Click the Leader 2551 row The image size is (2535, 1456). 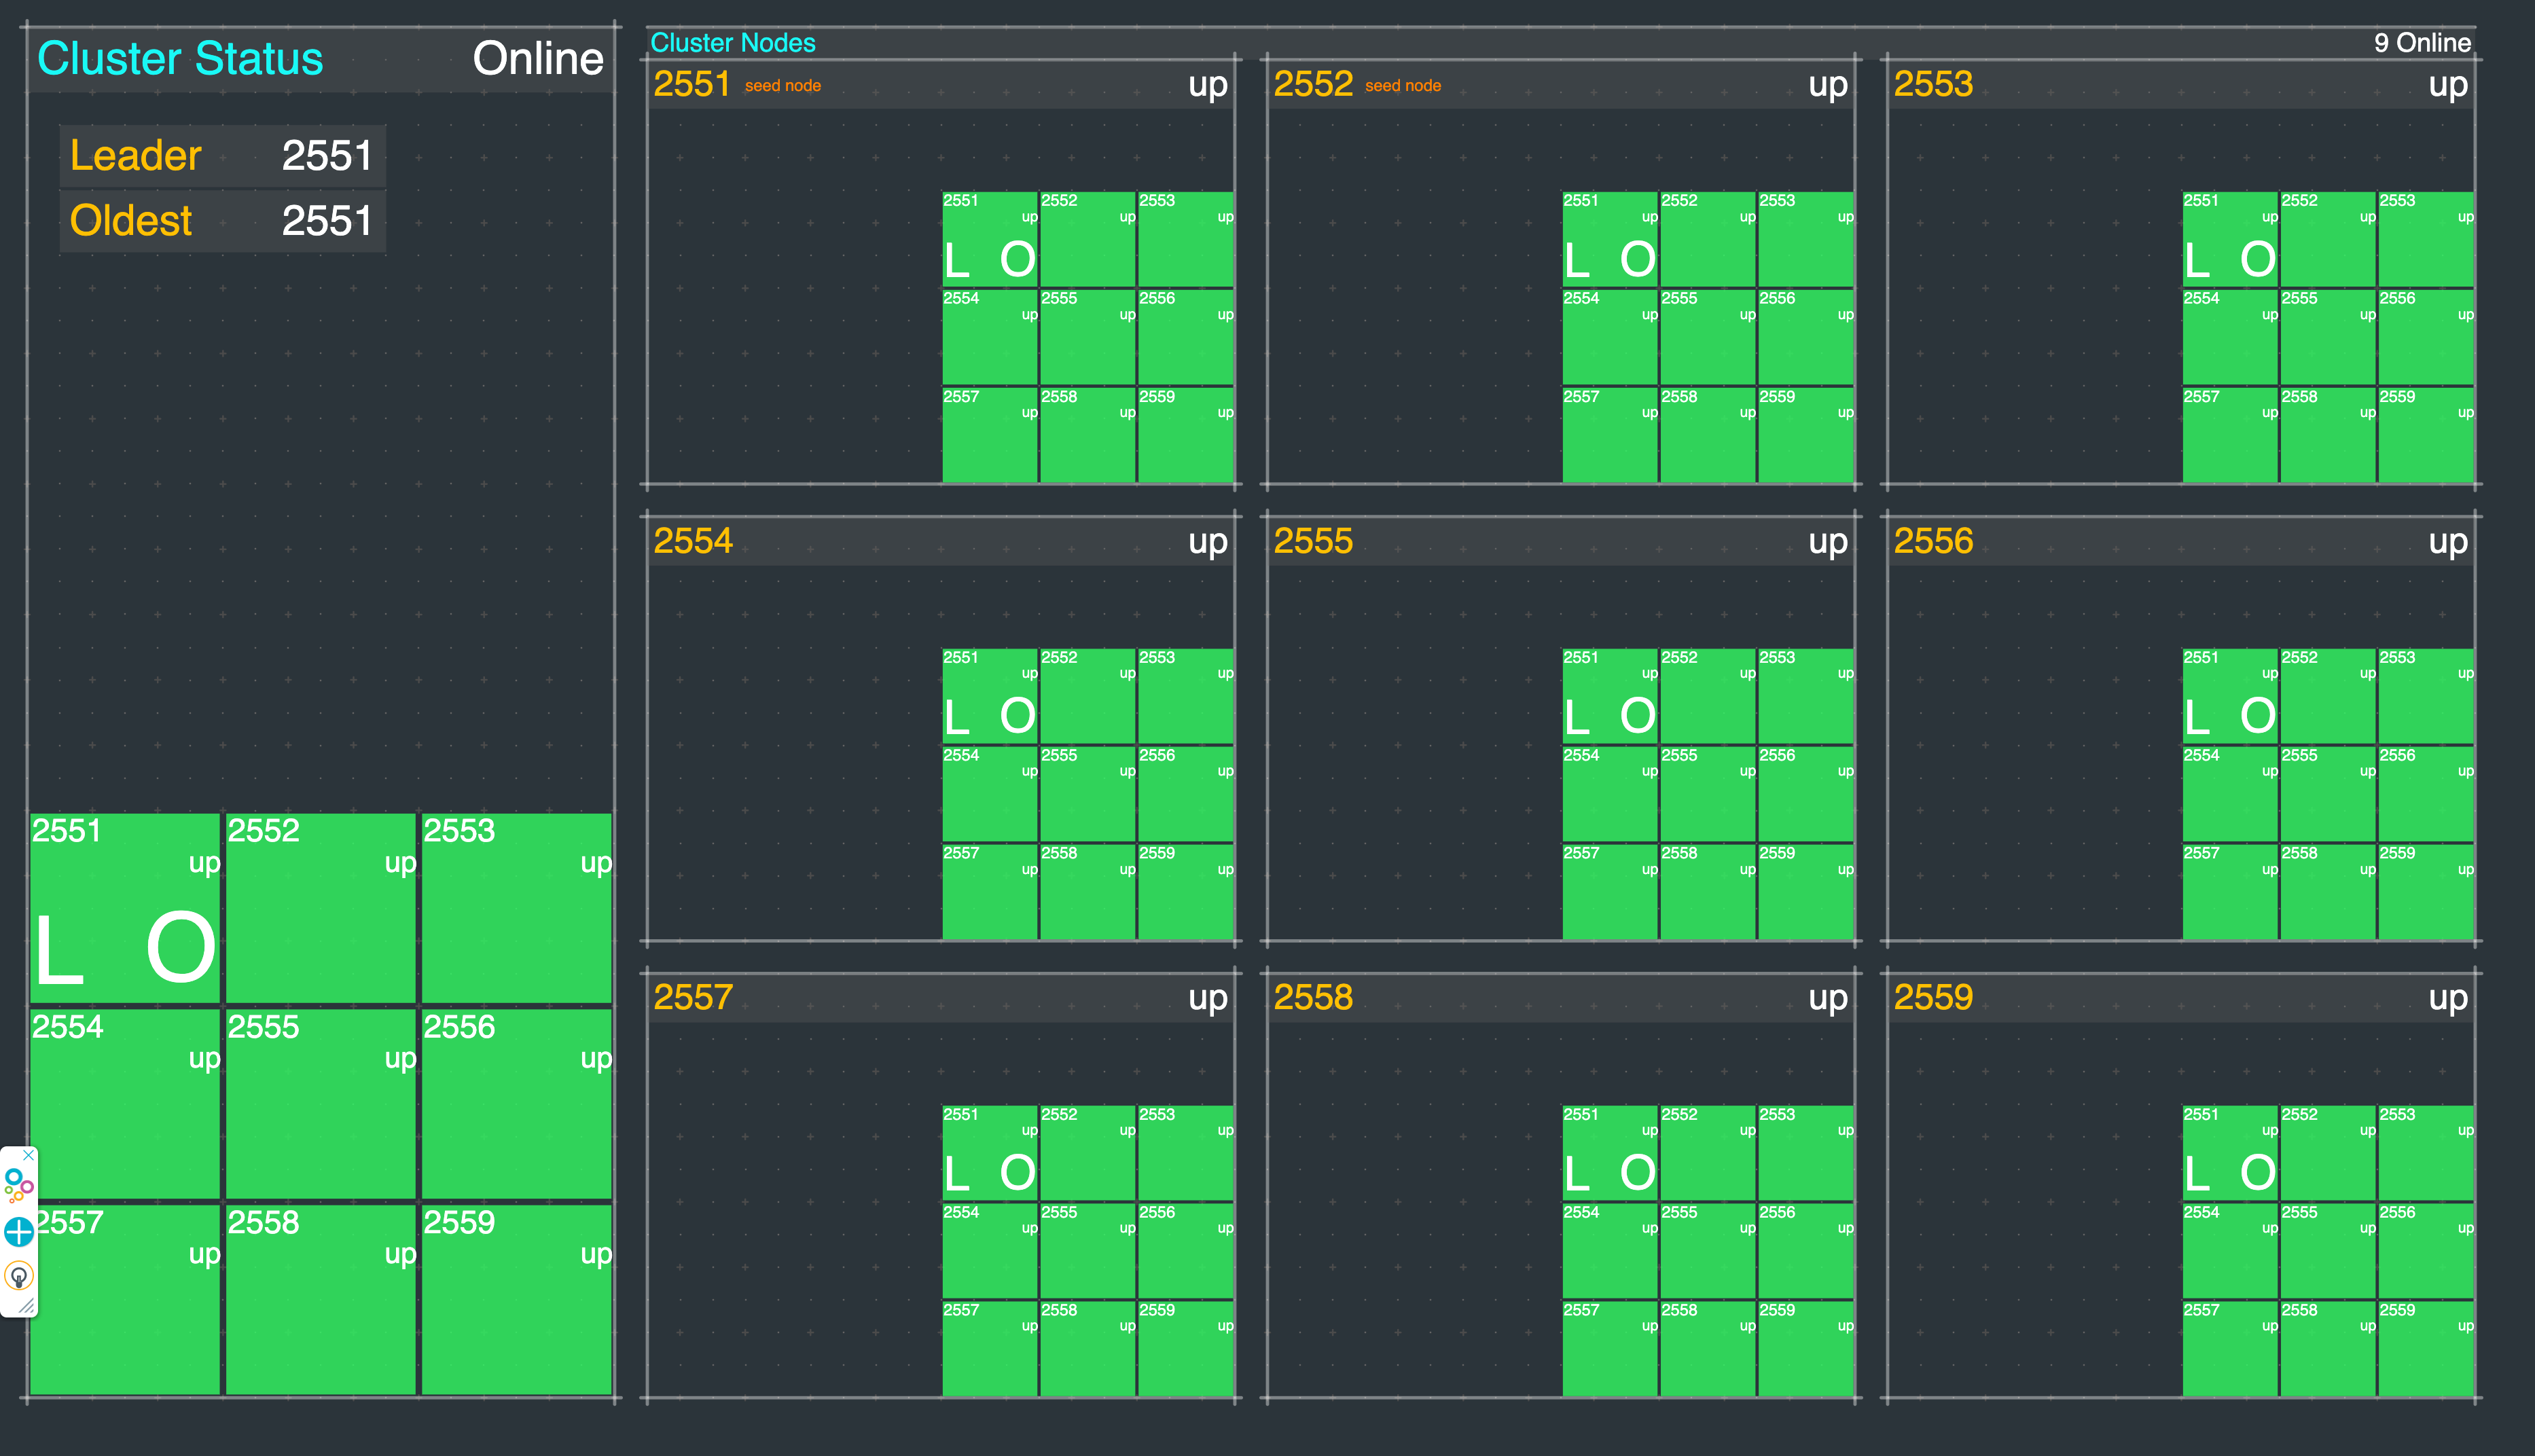[222, 156]
